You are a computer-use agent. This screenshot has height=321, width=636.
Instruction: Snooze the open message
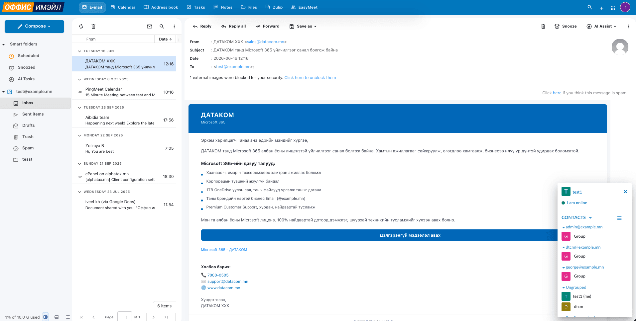pyautogui.click(x=566, y=26)
